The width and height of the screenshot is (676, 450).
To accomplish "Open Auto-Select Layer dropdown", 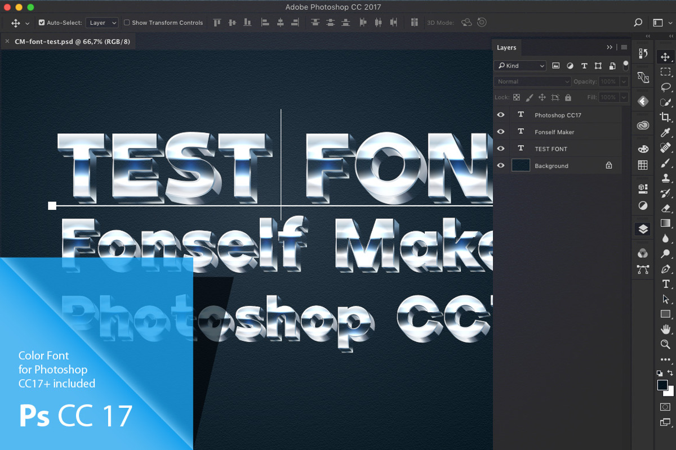I will click(102, 22).
